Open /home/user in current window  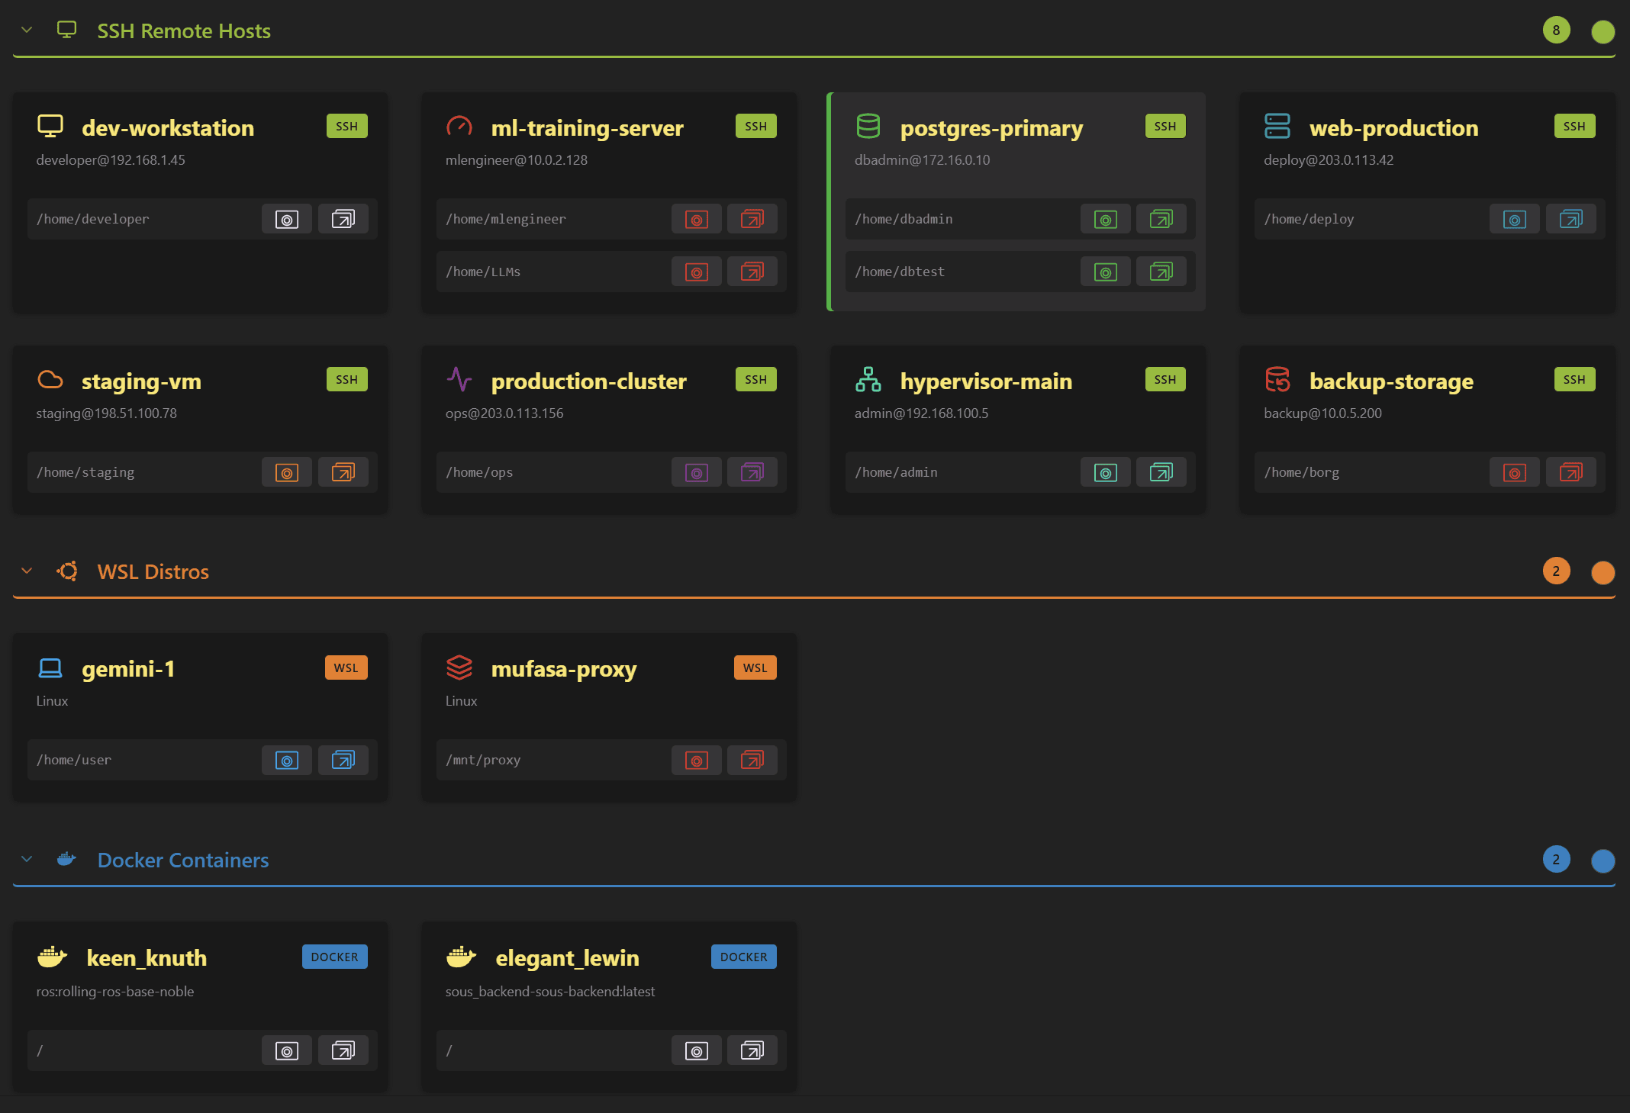click(x=287, y=761)
